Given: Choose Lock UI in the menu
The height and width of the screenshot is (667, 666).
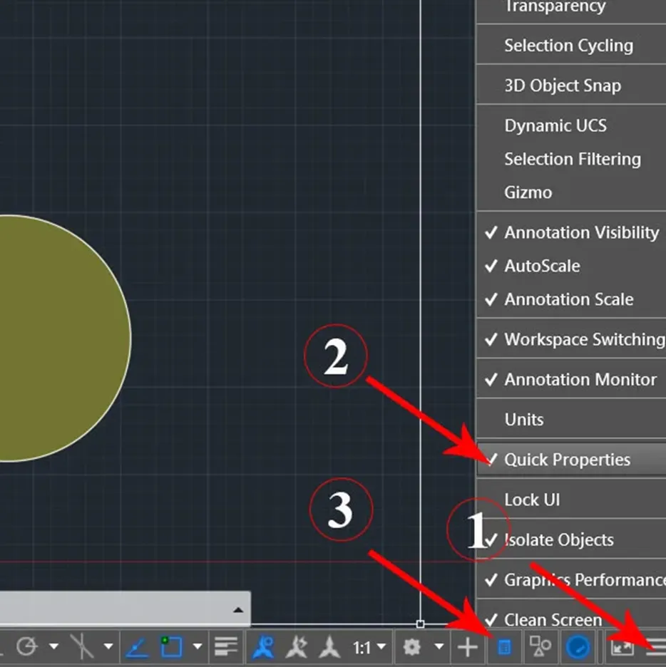Looking at the screenshot, I should (x=532, y=500).
